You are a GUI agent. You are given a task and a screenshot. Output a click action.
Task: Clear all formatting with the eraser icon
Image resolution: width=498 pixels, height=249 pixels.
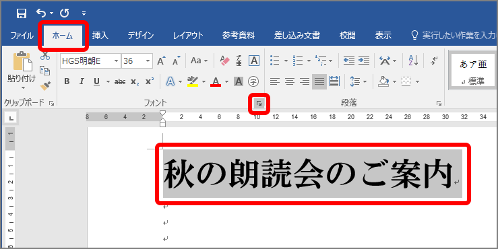(224, 61)
